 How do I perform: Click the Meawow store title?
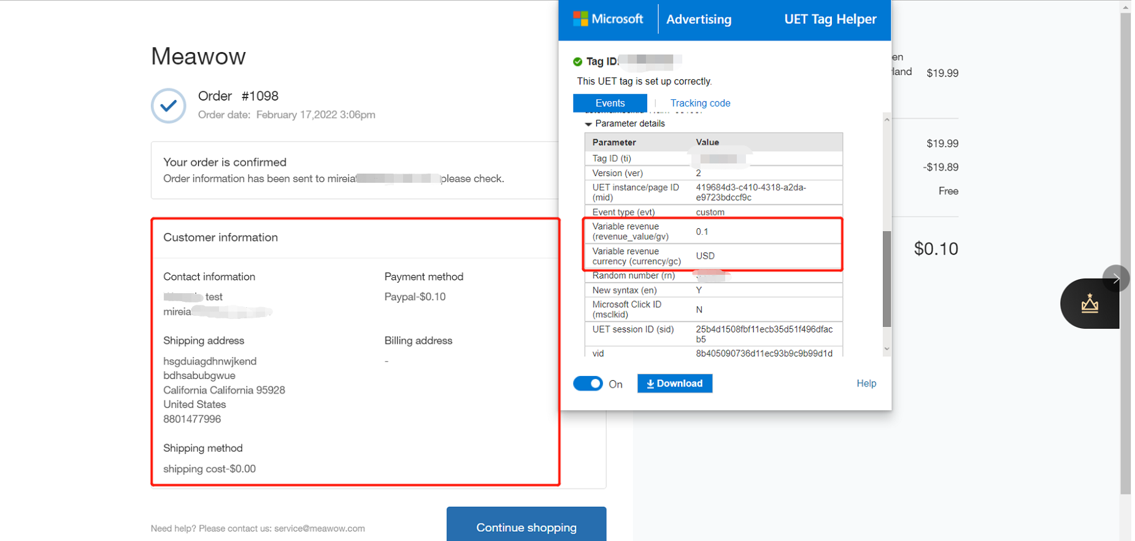(198, 56)
